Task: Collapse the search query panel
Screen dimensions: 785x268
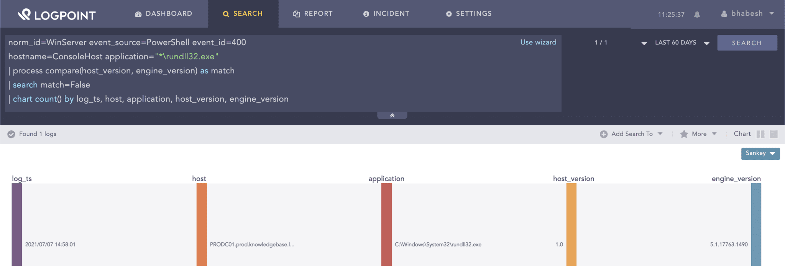Action: coord(392,115)
